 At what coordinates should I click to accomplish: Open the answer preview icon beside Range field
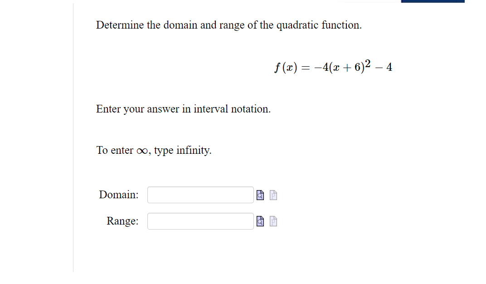pos(259,221)
